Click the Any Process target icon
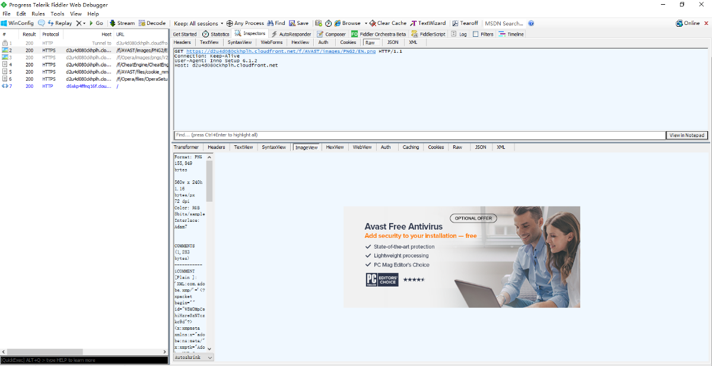Screen dimensions: 712x366 click(230, 23)
